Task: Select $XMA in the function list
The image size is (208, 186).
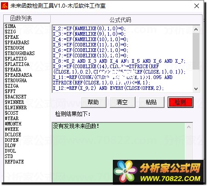Action: point(10,26)
